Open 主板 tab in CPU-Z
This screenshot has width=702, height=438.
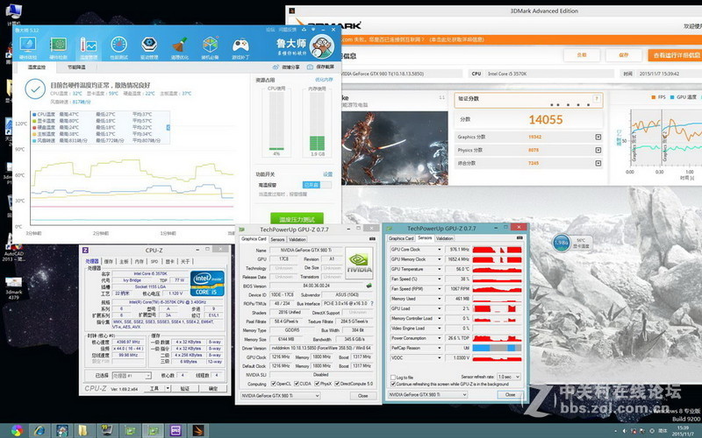point(124,261)
